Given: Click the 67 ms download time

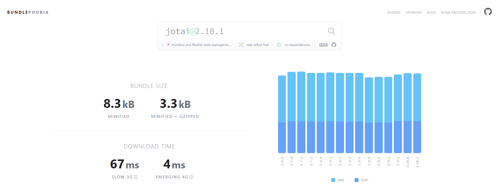Looking at the screenshot, I should pyautogui.click(x=124, y=164).
